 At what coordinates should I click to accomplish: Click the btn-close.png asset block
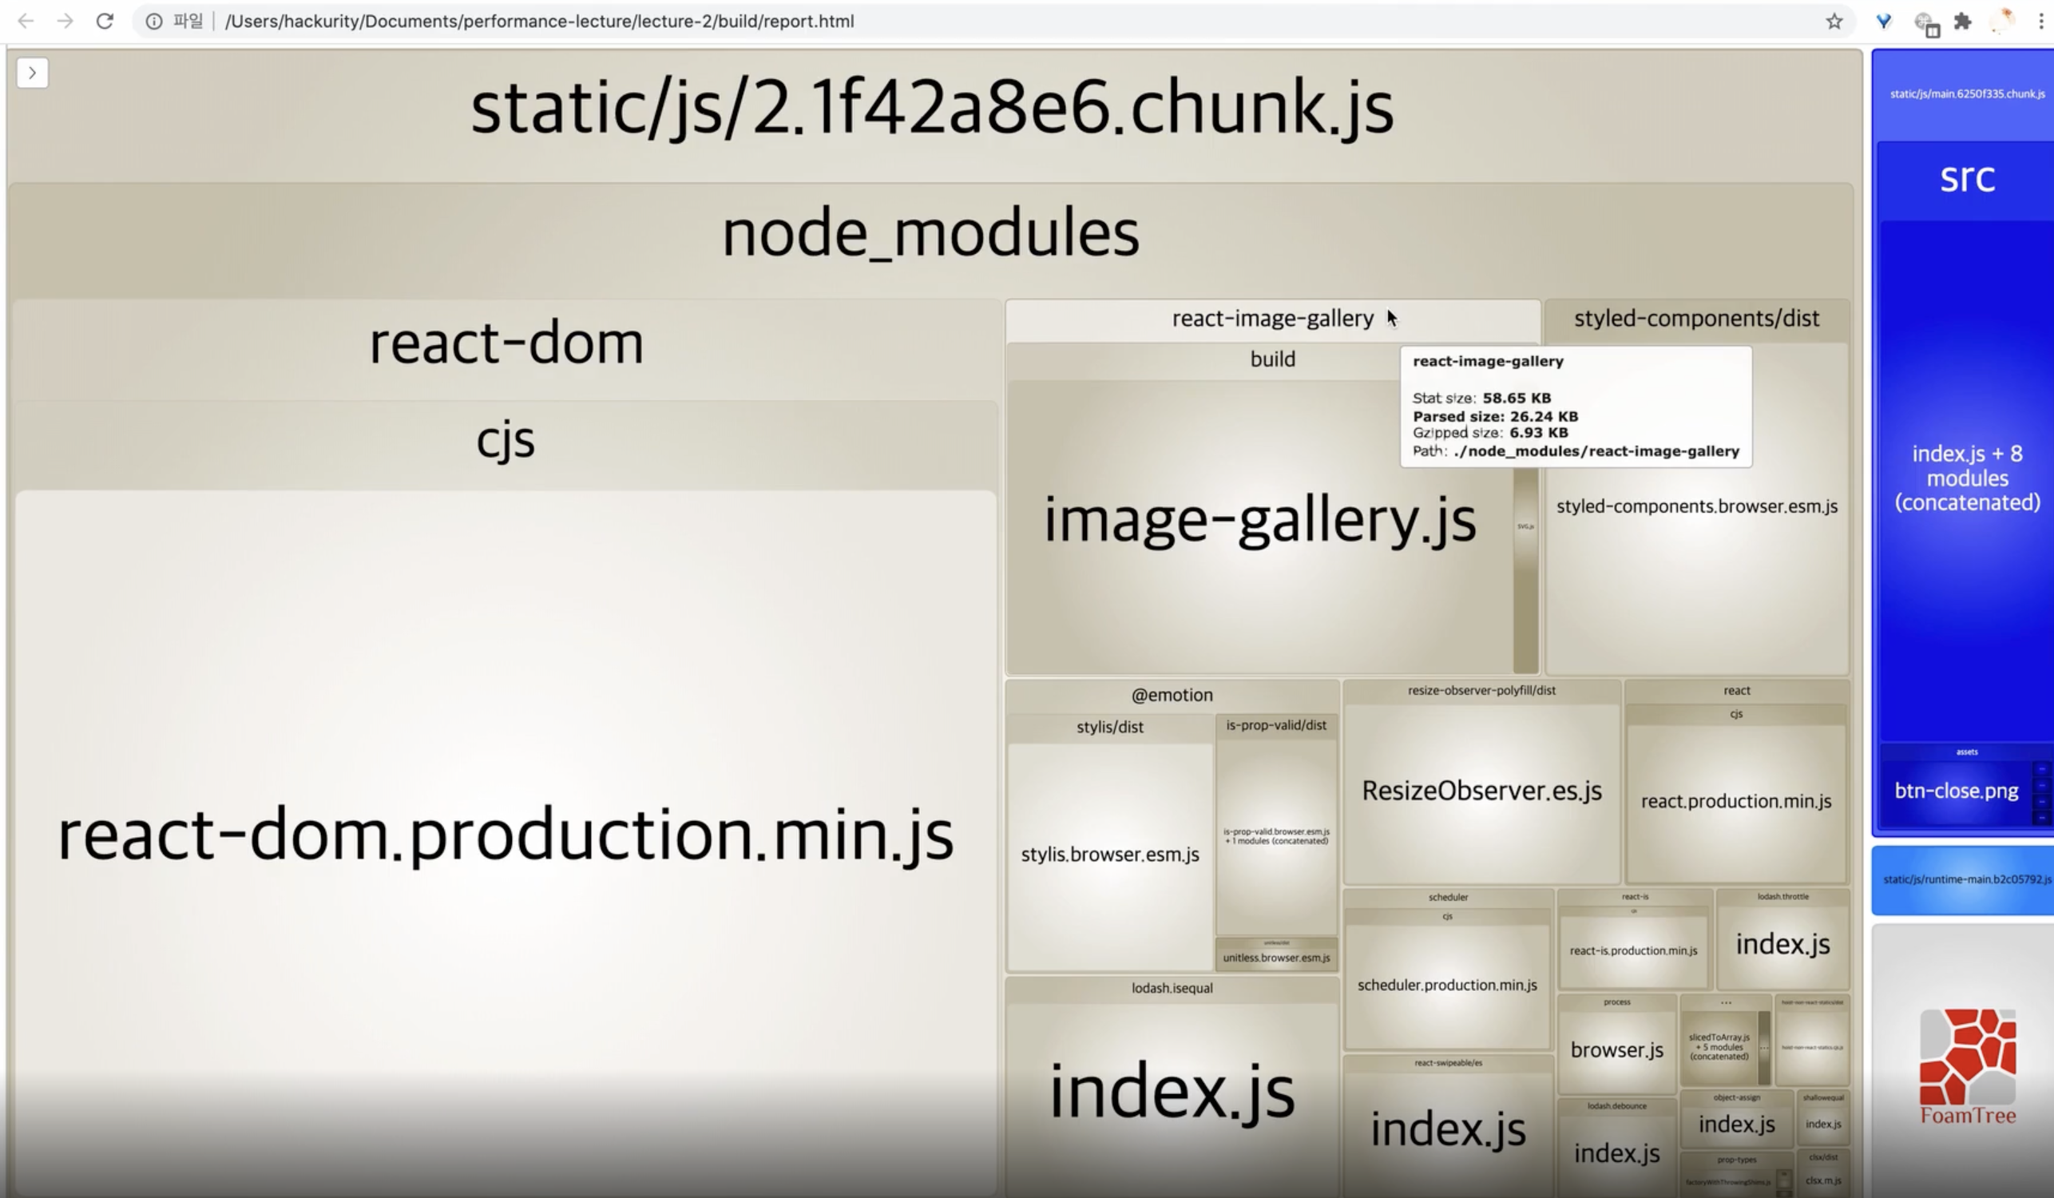(x=1956, y=791)
